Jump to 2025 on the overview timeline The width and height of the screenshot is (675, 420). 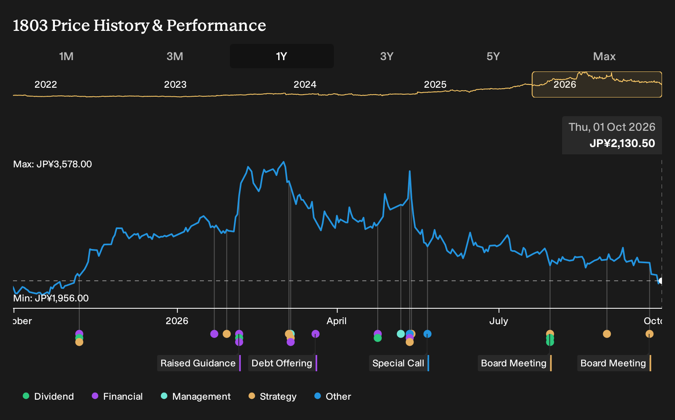coord(435,84)
